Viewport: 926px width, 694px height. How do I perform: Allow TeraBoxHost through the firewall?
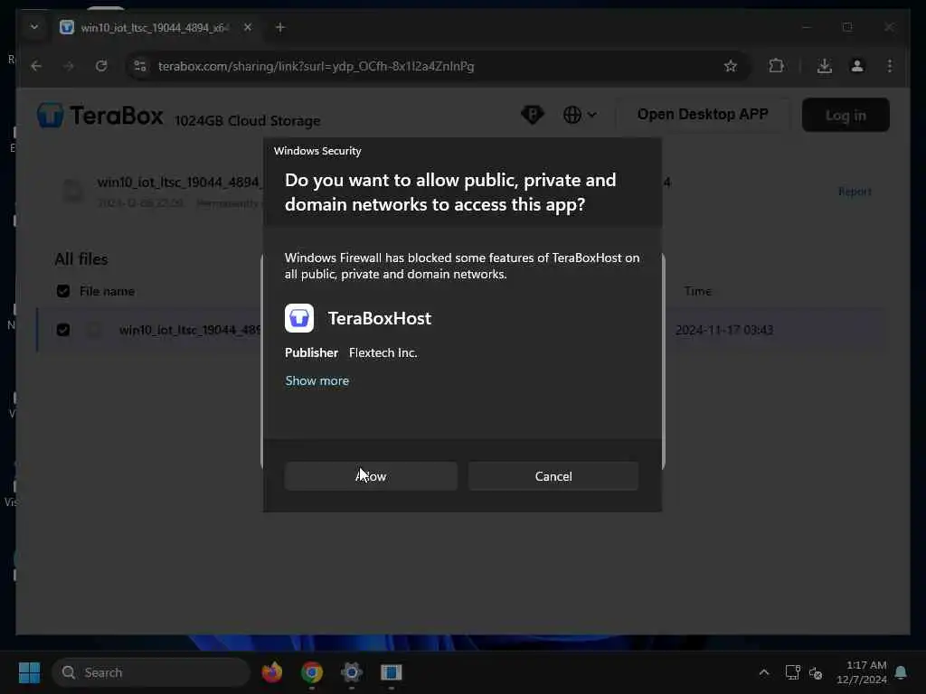pyautogui.click(x=371, y=475)
